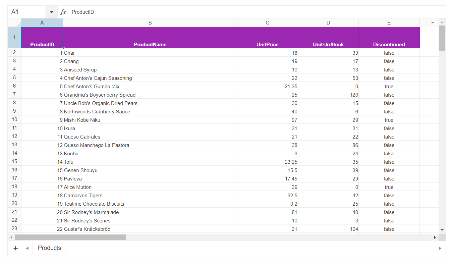Click inside the formula bar
This screenshot has height=262, width=455.
coord(168,12)
